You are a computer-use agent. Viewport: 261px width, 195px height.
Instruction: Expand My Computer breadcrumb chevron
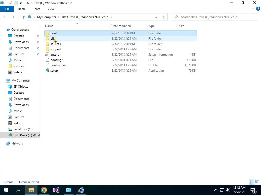tap(59, 17)
